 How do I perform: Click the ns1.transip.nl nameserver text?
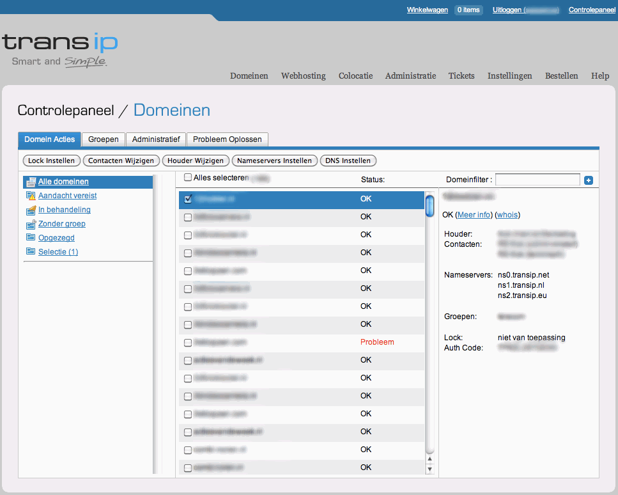(521, 285)
